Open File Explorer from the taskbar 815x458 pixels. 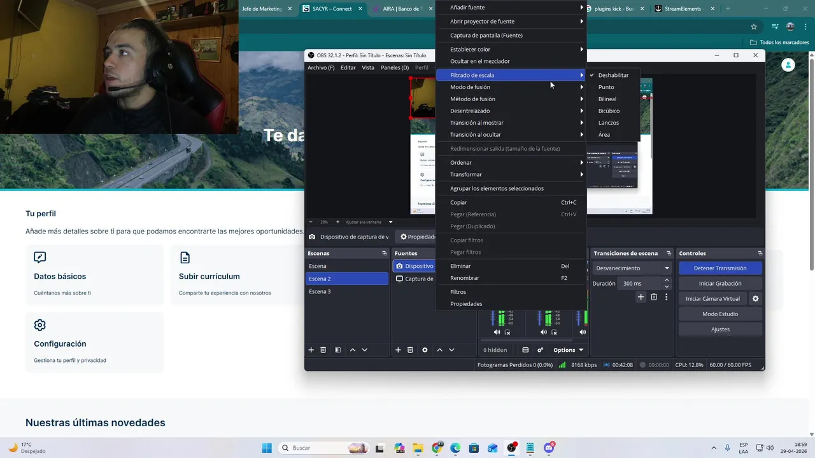tap(418, 448)
